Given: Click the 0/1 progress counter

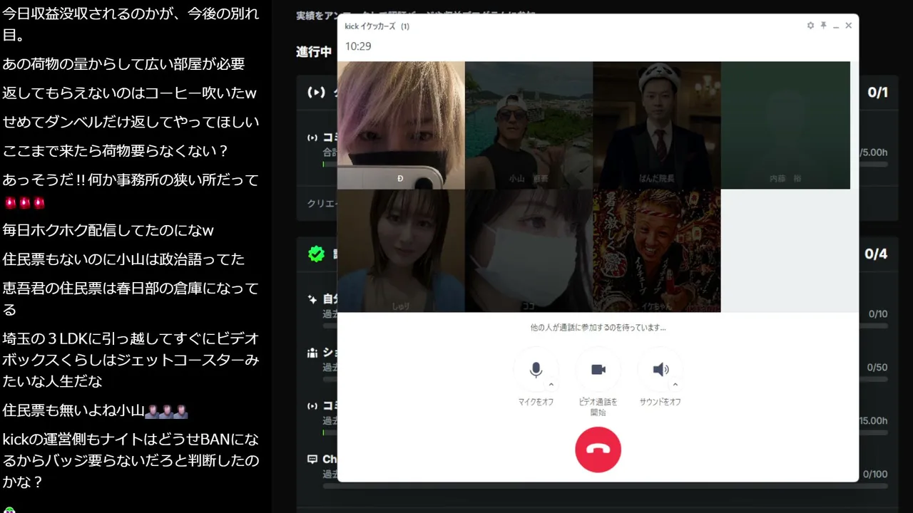Looking at the screenshot, I should (x=877, y=93).
